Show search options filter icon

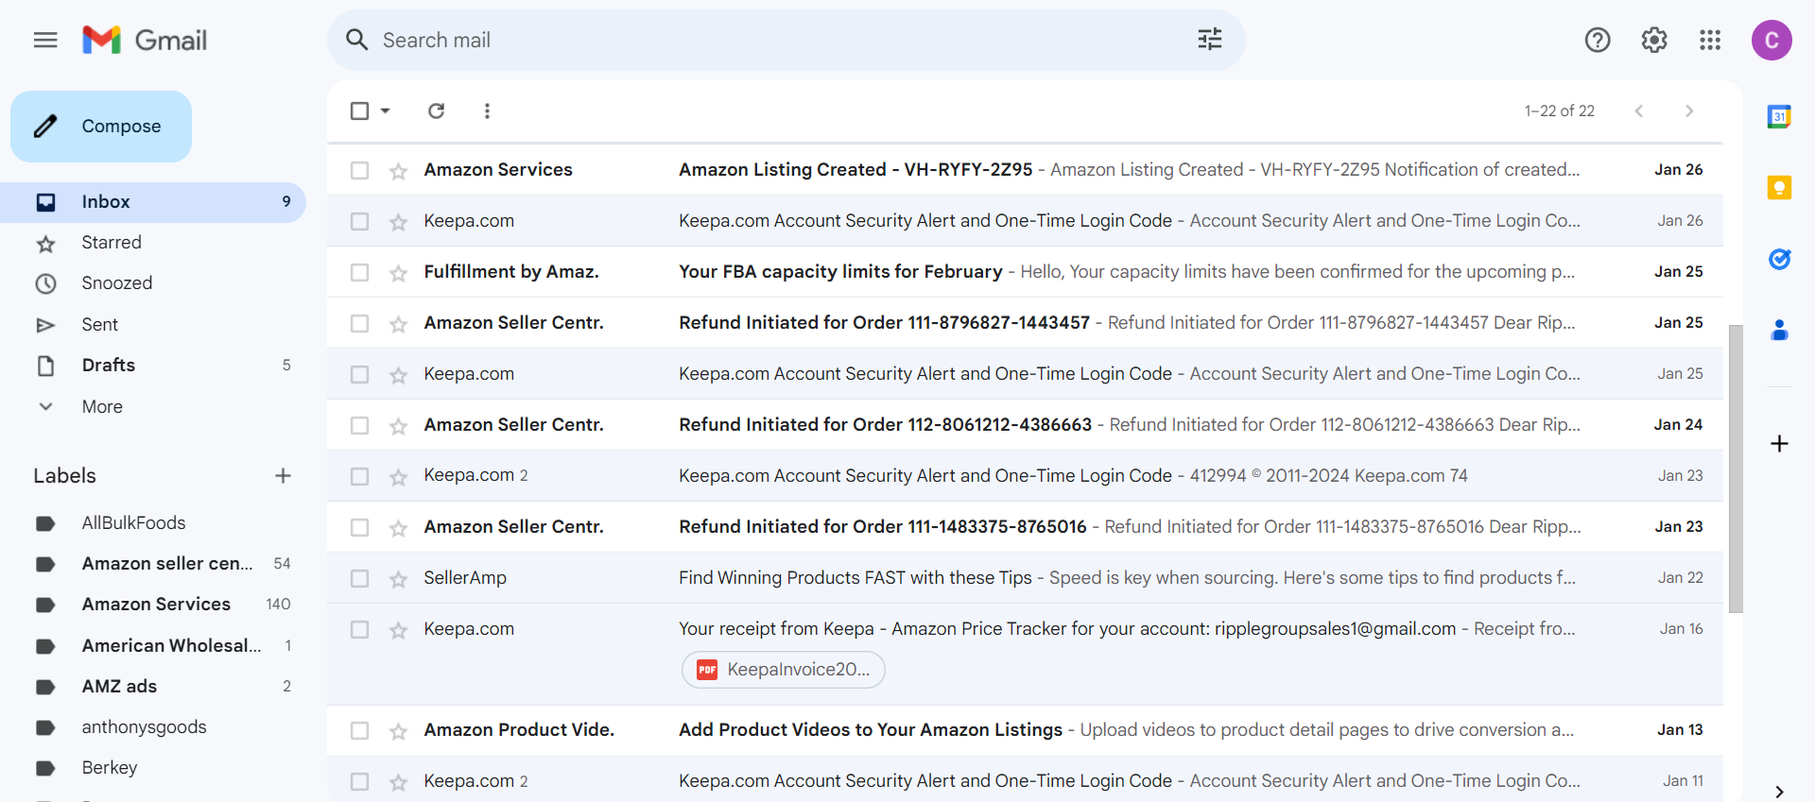pos(1210,40)
